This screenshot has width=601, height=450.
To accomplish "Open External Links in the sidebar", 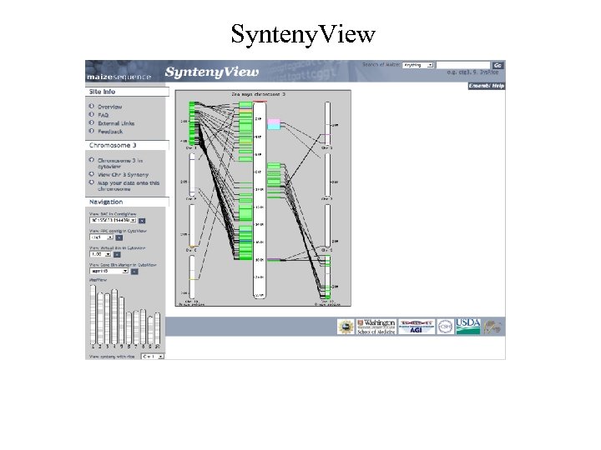I will (116, 123).
